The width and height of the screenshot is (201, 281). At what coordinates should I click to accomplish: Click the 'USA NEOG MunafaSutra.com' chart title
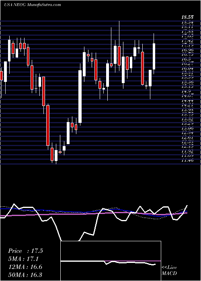pos(32,5)
